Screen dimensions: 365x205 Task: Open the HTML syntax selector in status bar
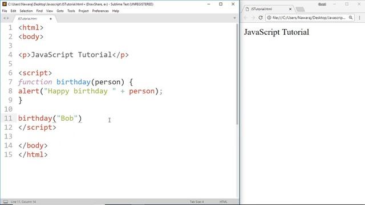[x=223, y=202]
